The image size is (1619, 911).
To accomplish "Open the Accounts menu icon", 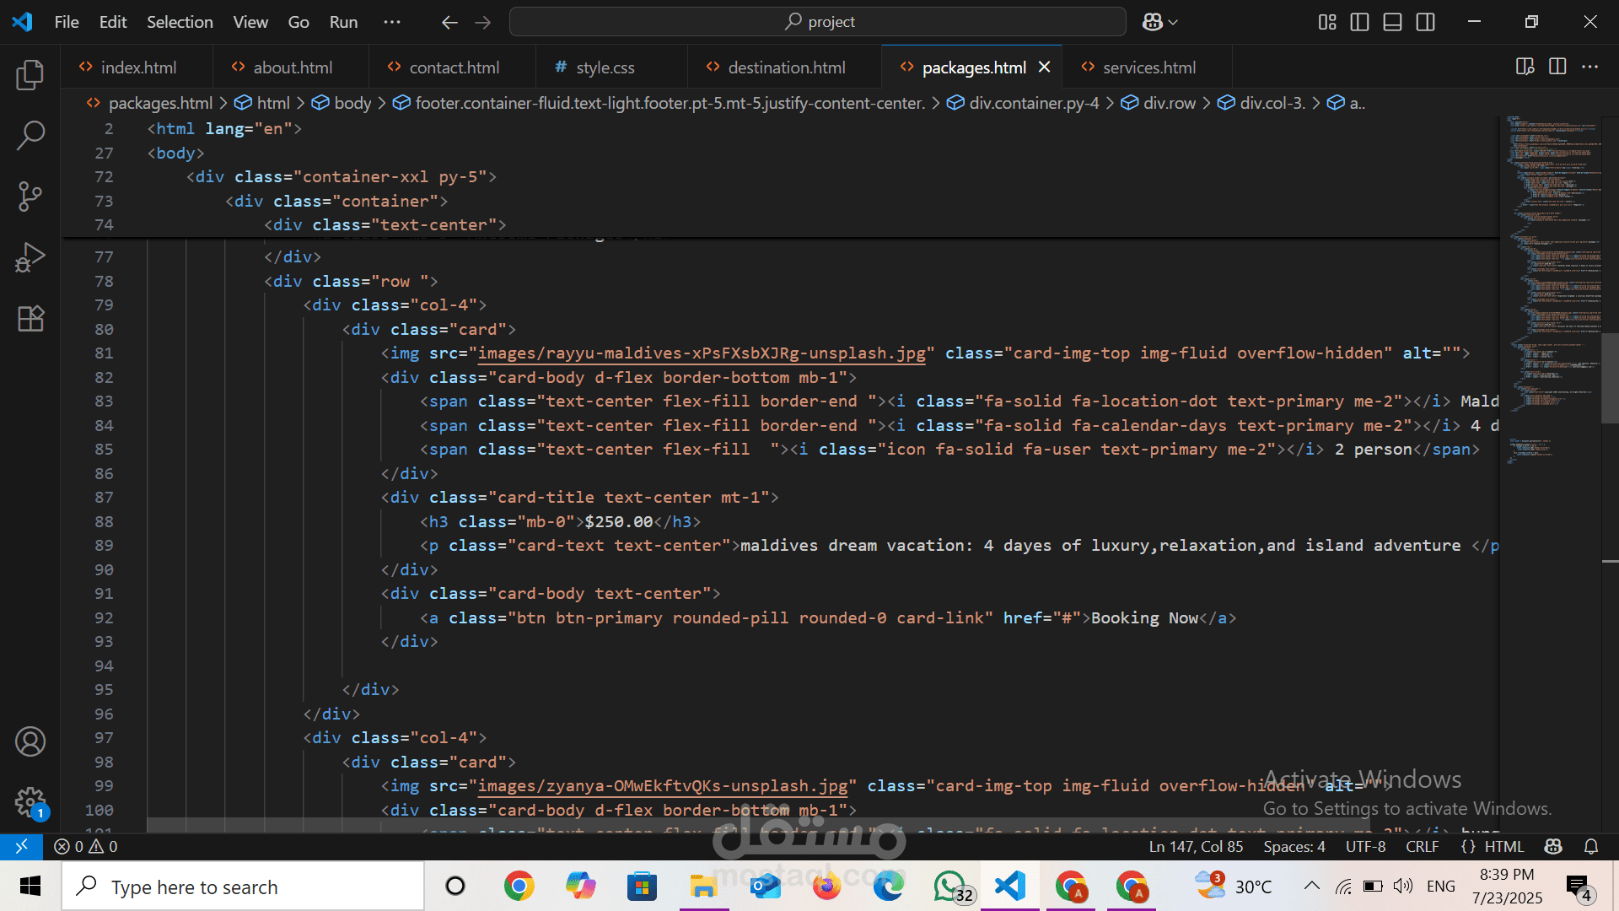I will click(x=30, y=741).
